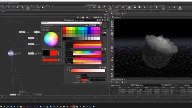Add a Gamepad Camera from shelf
Screen dimensions: 192x108
pos(180,8)
